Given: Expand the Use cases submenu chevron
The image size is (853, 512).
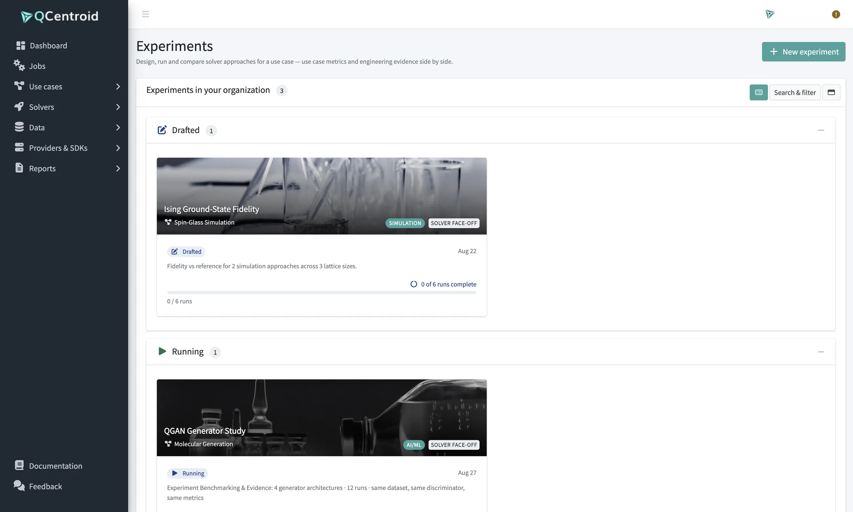Looking at the screenshot, I should tap(118, 87).
